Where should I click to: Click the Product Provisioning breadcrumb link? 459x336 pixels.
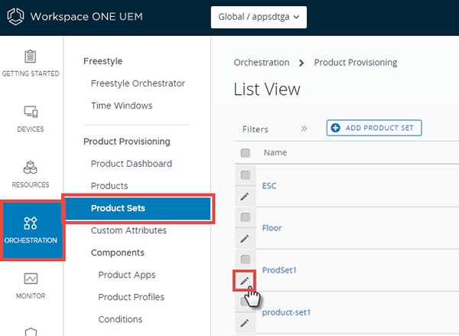click(356, 63)
